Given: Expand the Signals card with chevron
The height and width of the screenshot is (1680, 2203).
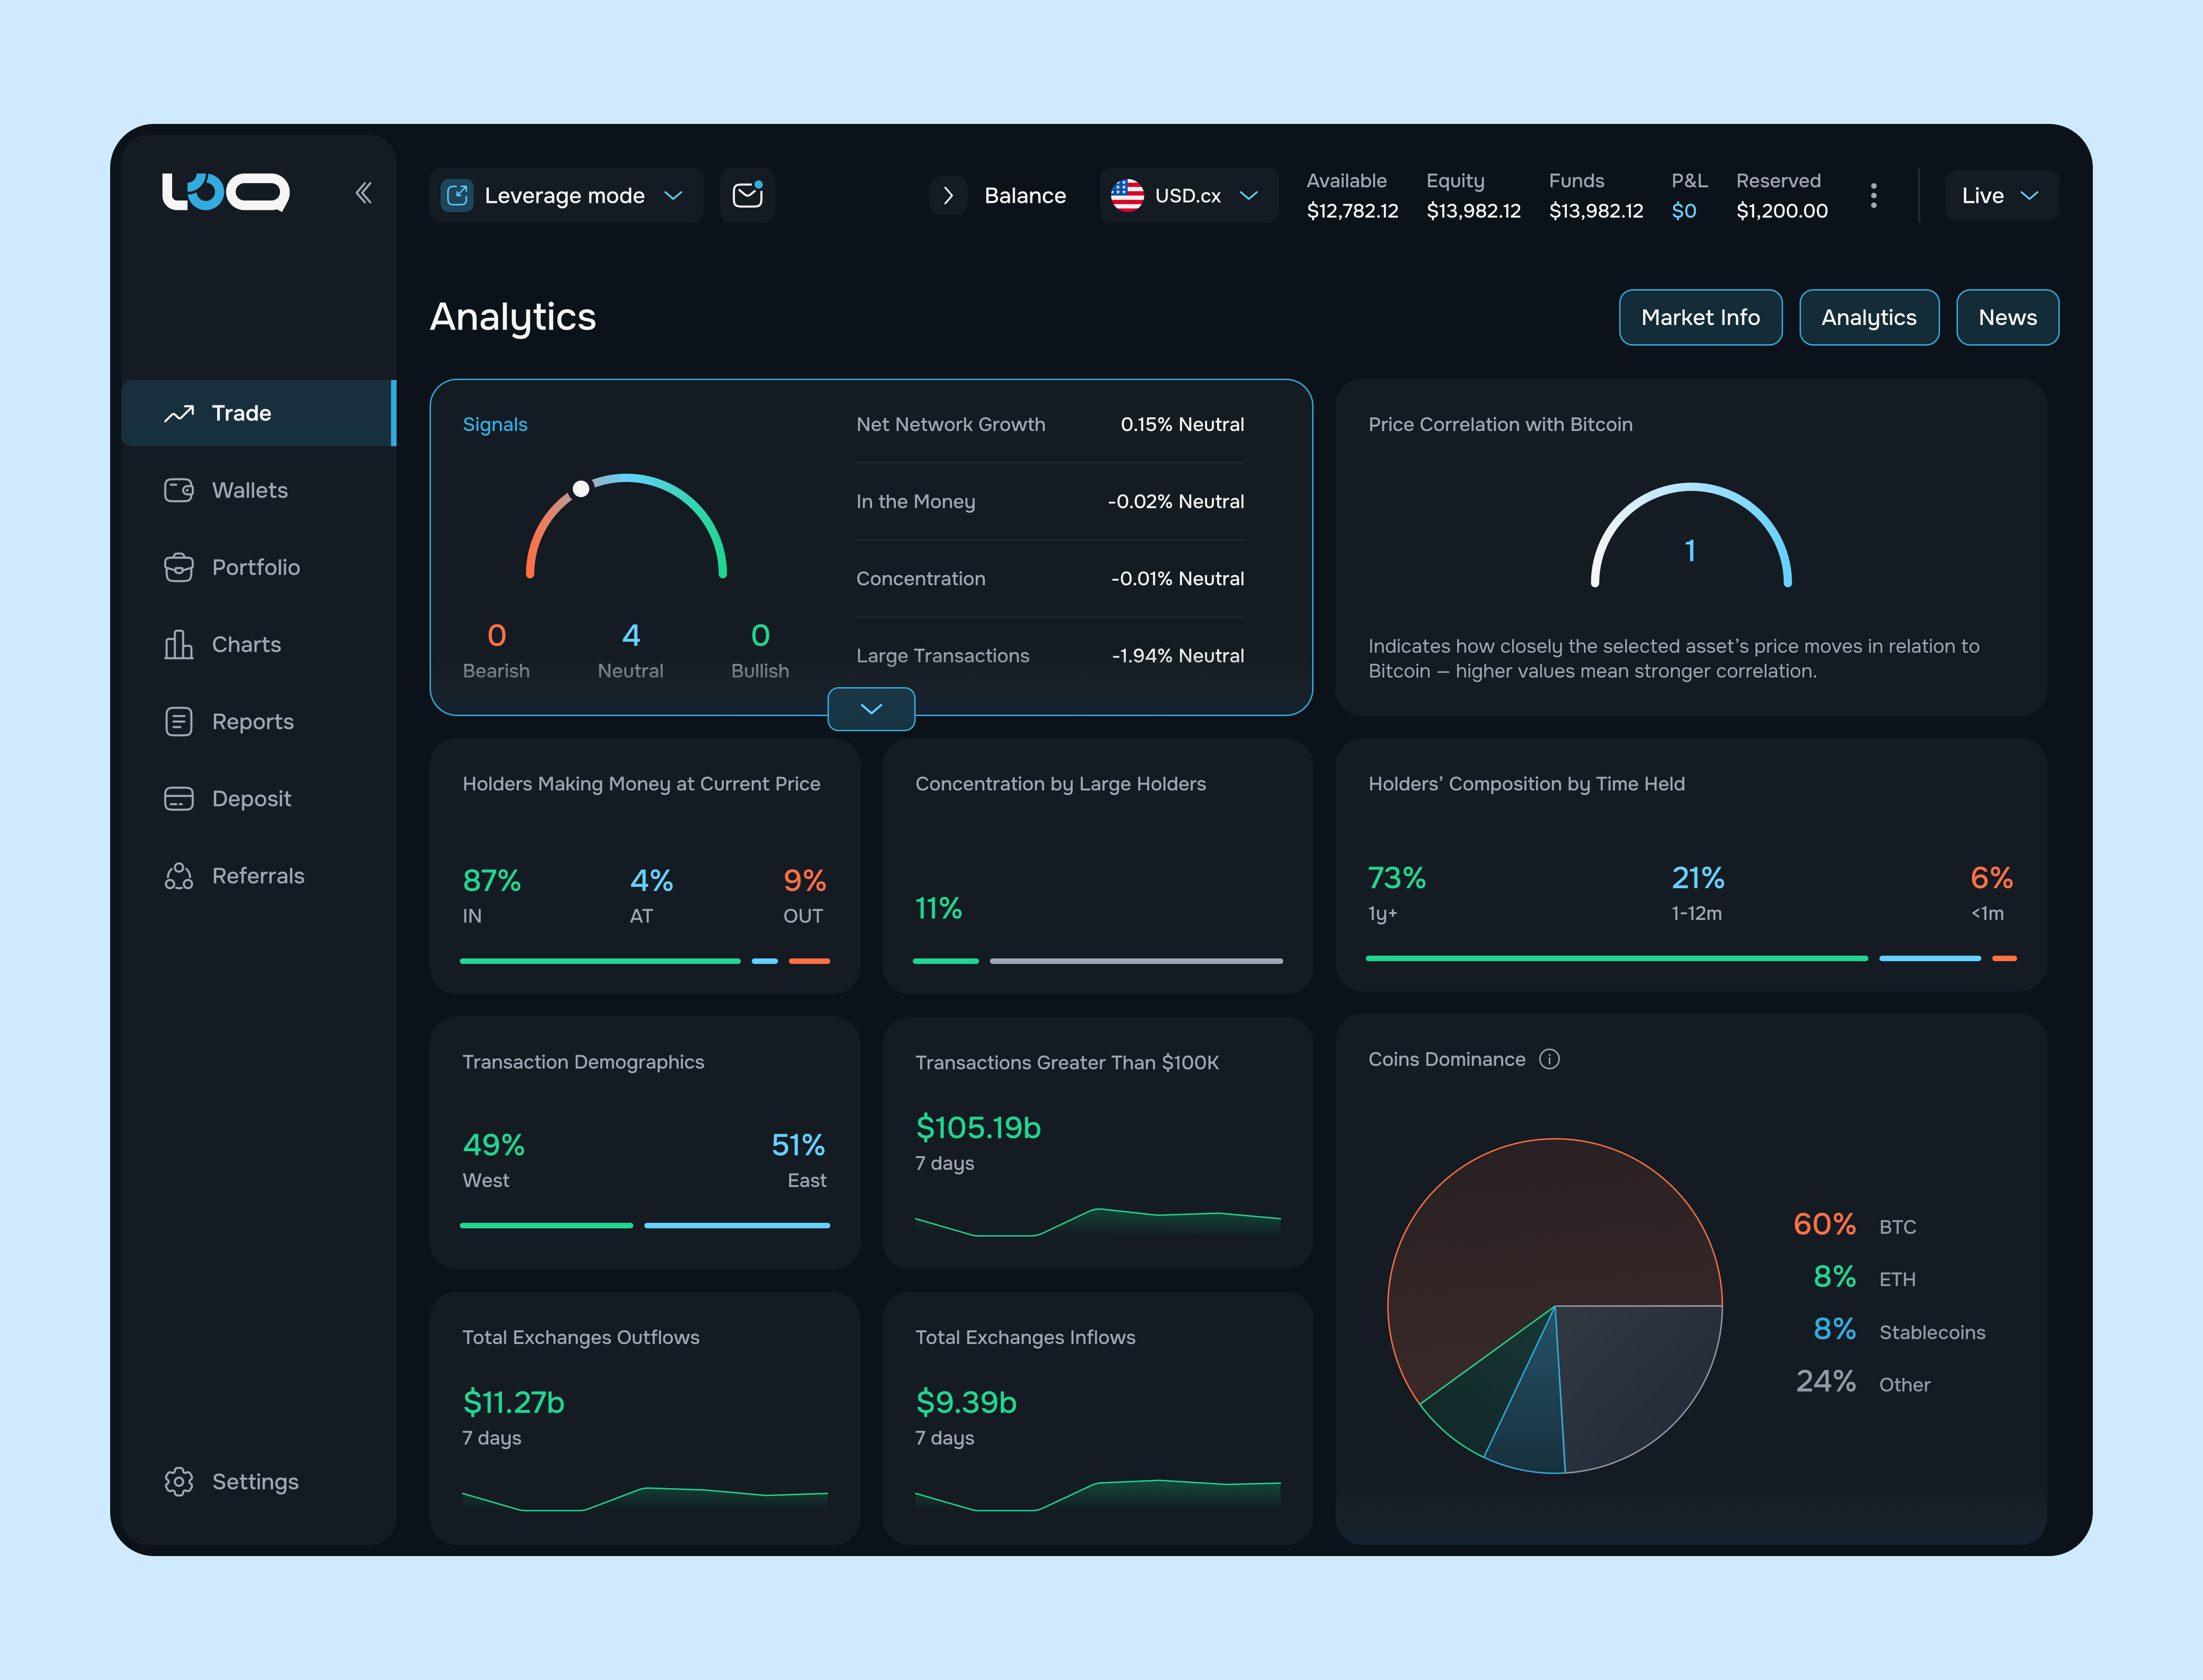Looking at the screenshot, I should tap(871, 709).
